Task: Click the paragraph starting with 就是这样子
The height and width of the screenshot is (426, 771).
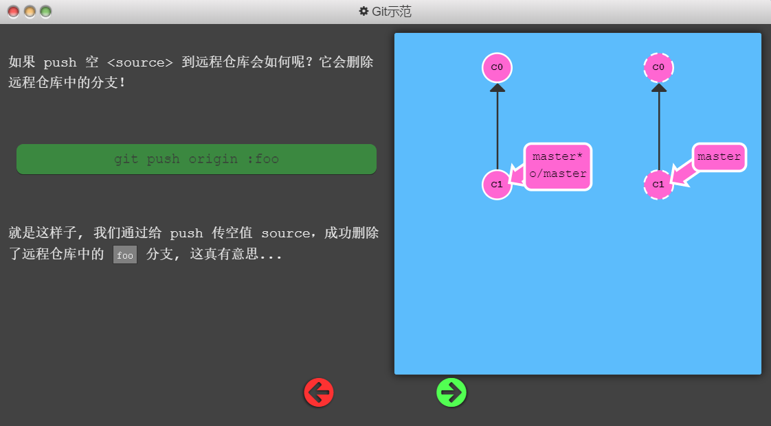Action: click(x=193, y=244)
